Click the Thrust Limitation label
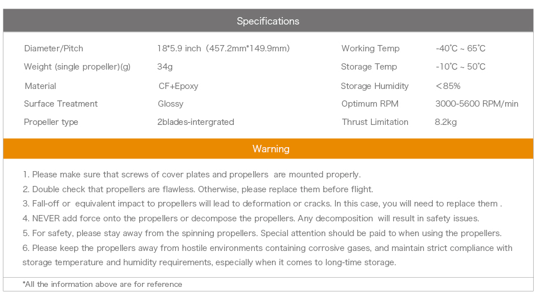The image size is (536, 304). pos(375,122)
